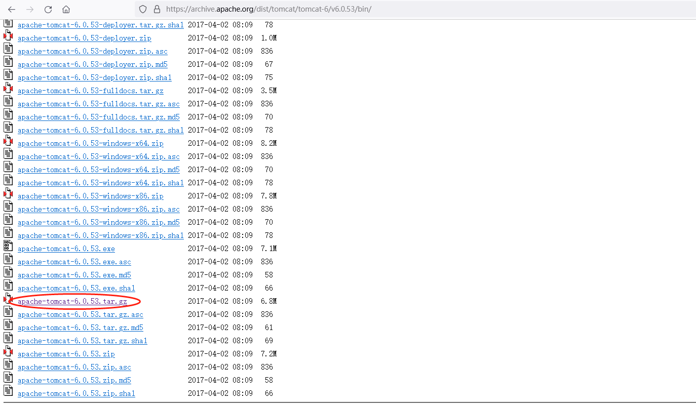
Task: Open apache-tomcat-6.0.53.tar.gz.sha1 checksum link
Action: (83, 341)
